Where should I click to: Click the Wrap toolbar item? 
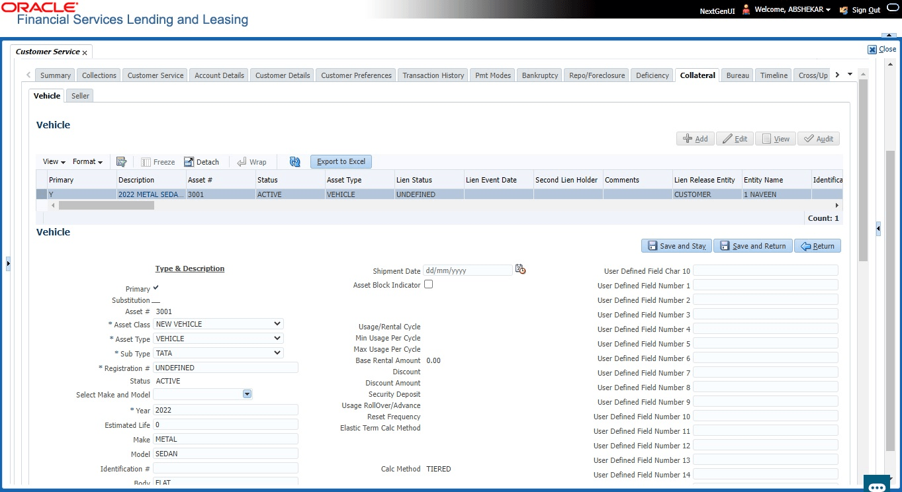click(251, 162)
